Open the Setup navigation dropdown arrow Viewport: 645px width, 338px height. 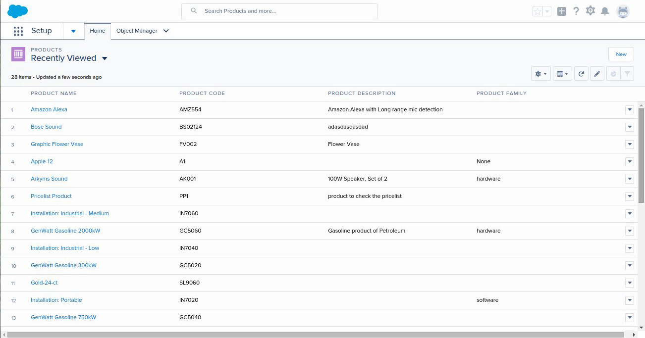pos(73,31)
